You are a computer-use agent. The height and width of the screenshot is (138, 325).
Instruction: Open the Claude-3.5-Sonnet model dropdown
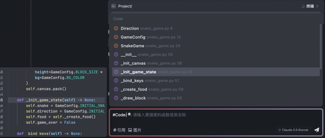(293, 130)
